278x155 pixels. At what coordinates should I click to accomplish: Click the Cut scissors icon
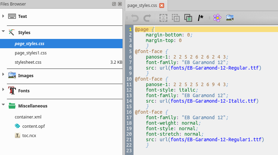pos(163,18)
